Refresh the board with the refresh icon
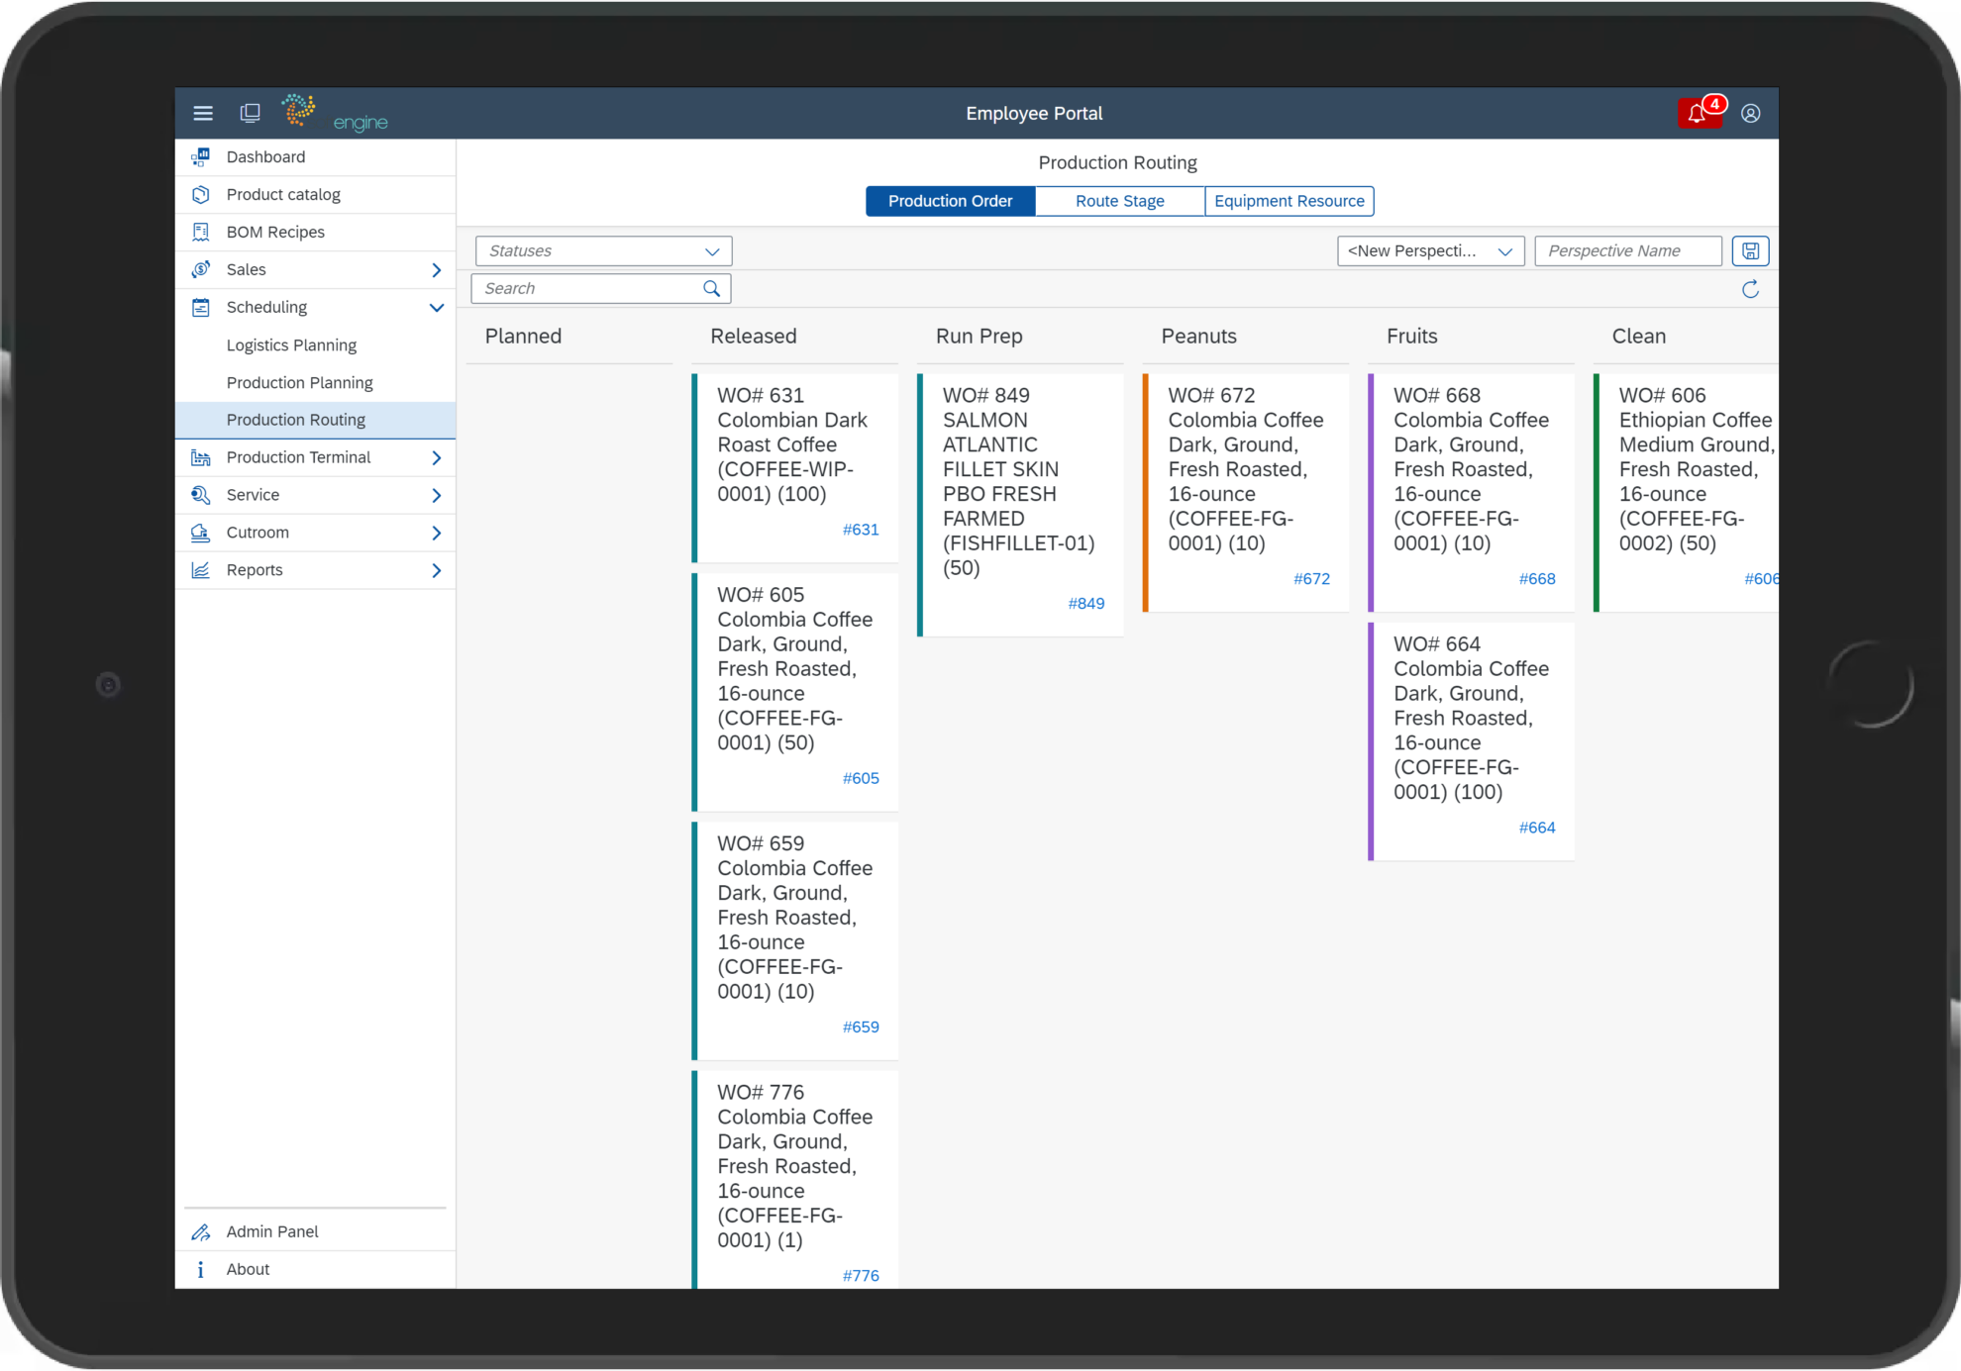Viewport: 1961px width, 1371px height. point(1750,289)
